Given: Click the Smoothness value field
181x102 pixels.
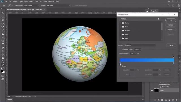Looking at the screenshot, I should [132, 54].
